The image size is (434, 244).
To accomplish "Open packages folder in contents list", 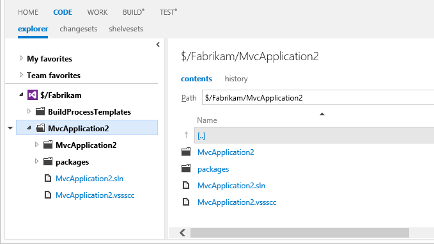I will (213, 169).
